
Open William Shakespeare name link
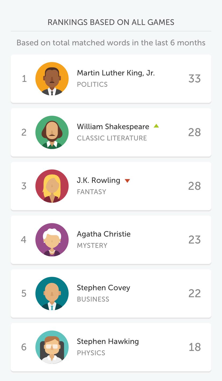(x=113, y=126)
